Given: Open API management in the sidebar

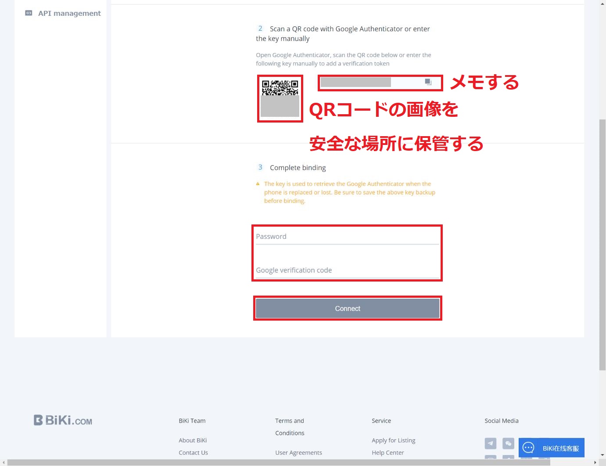Looking at the screenshot, I should 63,13.
